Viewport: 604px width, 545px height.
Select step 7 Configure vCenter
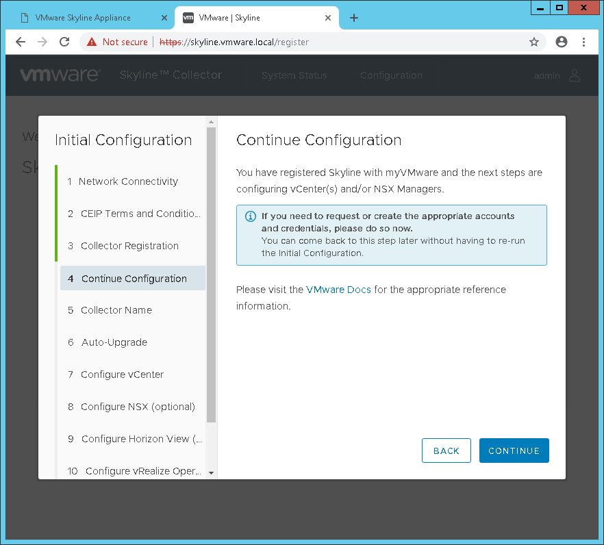point(131,375)
